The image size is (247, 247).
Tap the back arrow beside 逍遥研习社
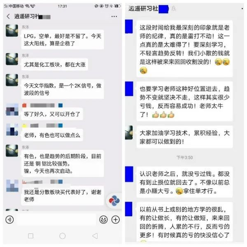pos(8,16)
